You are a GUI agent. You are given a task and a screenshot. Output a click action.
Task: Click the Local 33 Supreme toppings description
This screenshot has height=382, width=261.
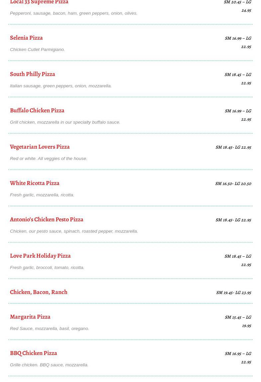click(x=73, y=13)
